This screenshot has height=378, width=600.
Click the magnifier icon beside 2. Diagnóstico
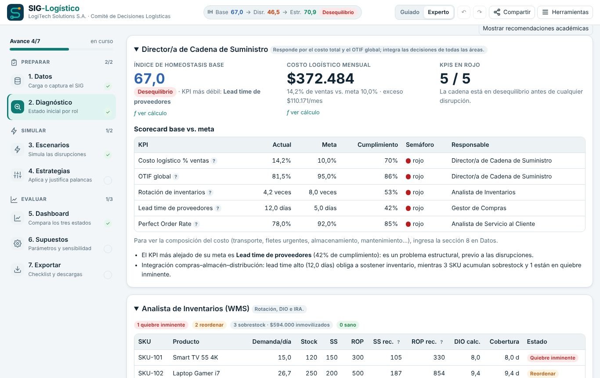click(18, 107)
